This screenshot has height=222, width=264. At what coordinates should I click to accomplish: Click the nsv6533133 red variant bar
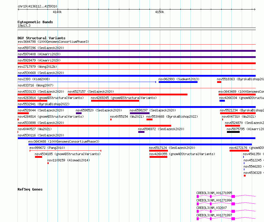34,95
